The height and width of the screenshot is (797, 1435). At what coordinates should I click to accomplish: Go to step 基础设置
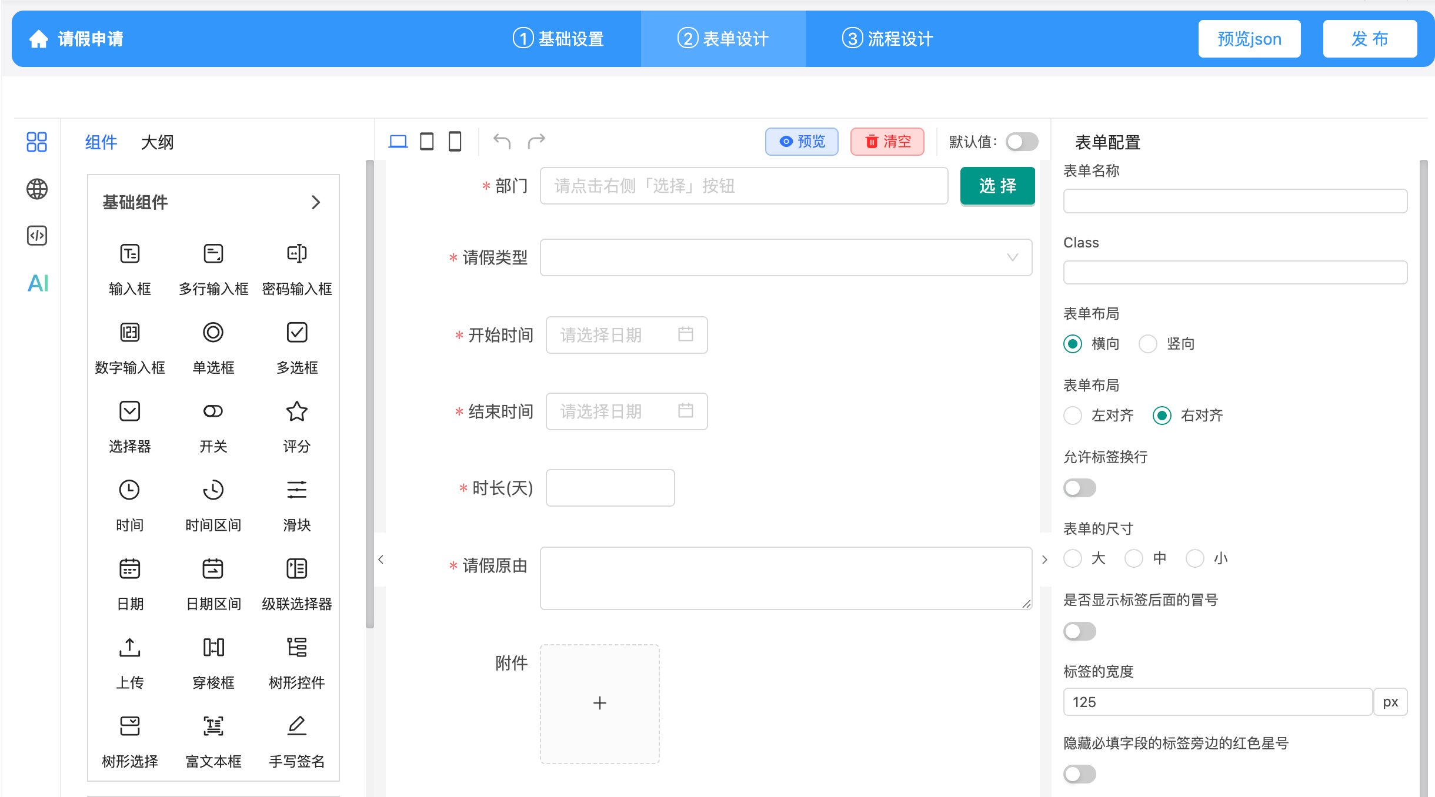pyautogui.click(x=559, y=39)
